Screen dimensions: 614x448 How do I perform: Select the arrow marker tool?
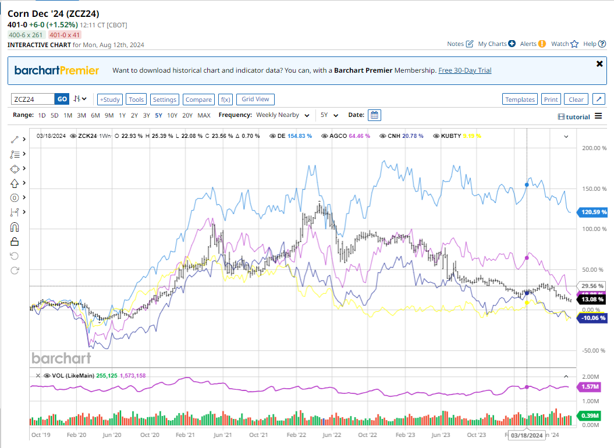[x=15, y=183]
